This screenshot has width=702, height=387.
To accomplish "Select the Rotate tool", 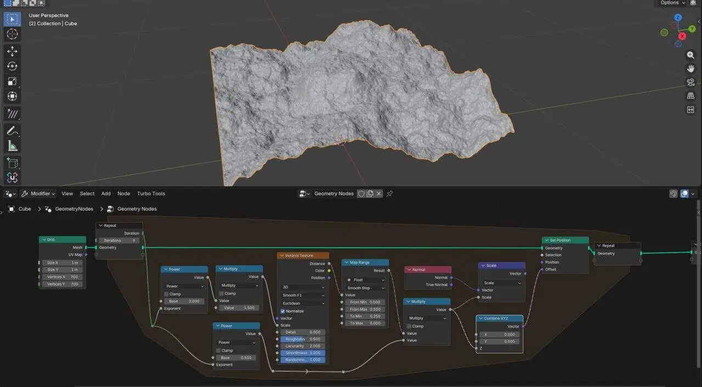I will point(12,66).
